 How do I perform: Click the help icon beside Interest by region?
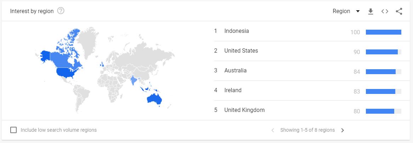click(61, 11)
